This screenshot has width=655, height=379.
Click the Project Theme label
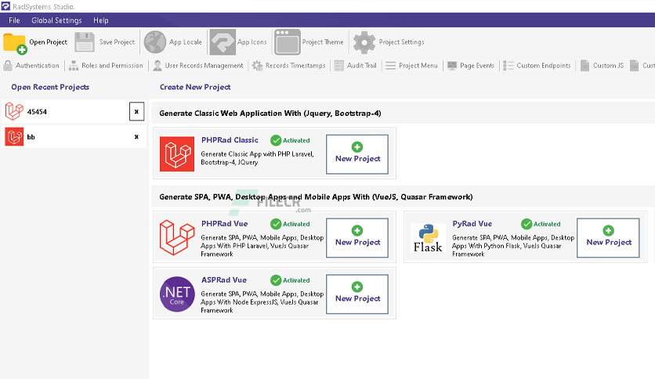pos(323,42)
